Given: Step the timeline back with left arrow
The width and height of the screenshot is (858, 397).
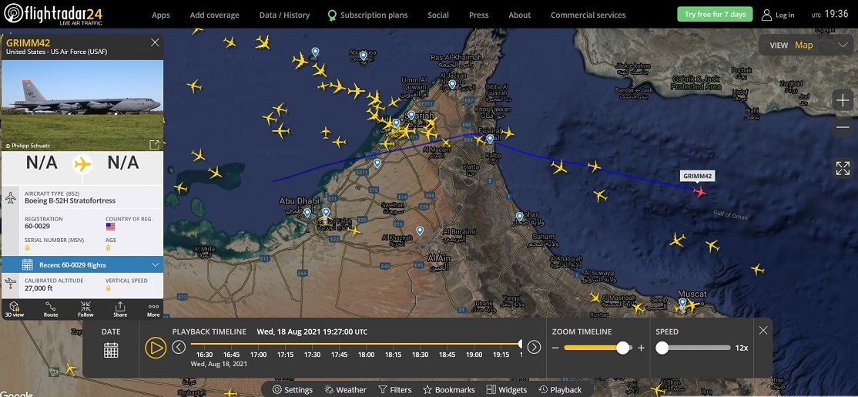Looking at the screenshot, I should tap(179, 347).
